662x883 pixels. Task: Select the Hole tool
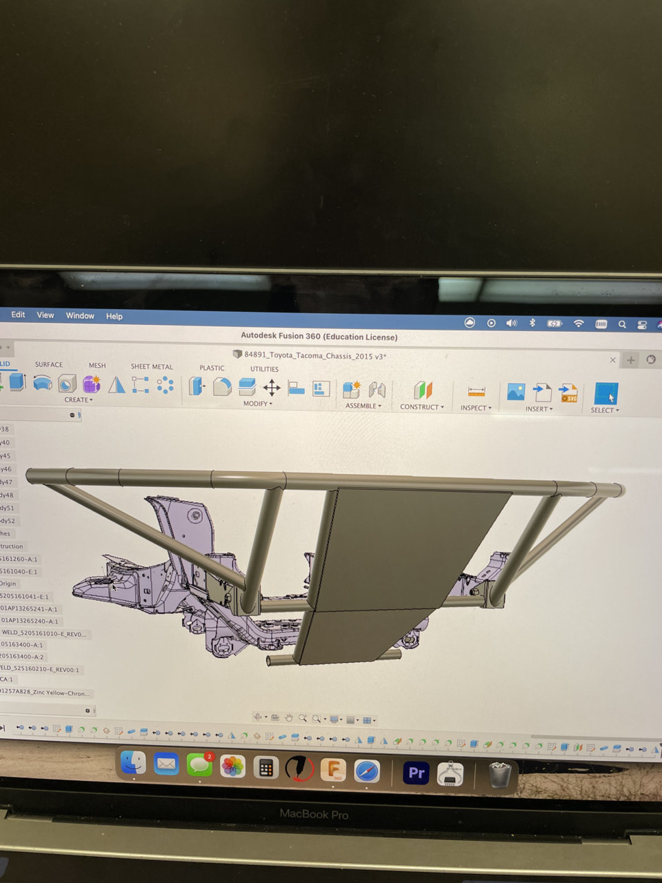(67, 383)
